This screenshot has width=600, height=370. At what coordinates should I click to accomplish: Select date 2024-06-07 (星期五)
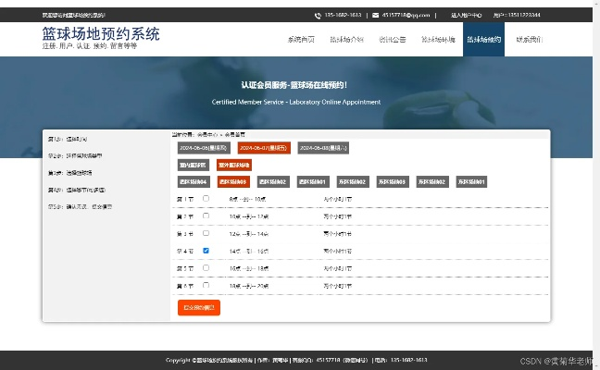[264, 147]
